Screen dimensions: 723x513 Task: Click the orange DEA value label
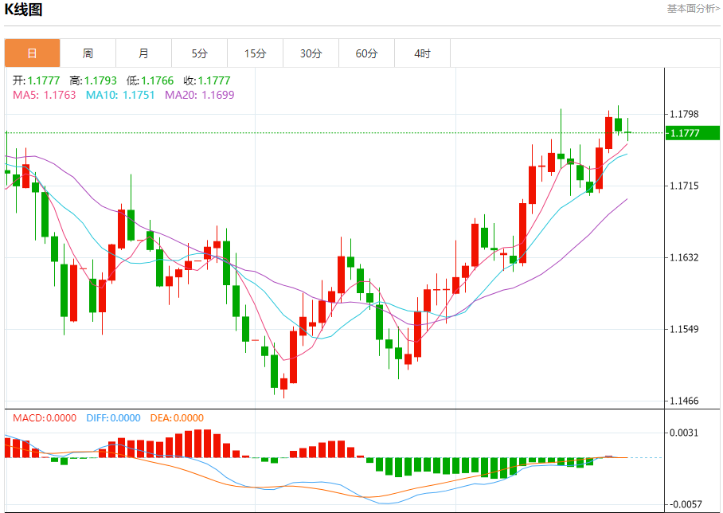(177, 417)
